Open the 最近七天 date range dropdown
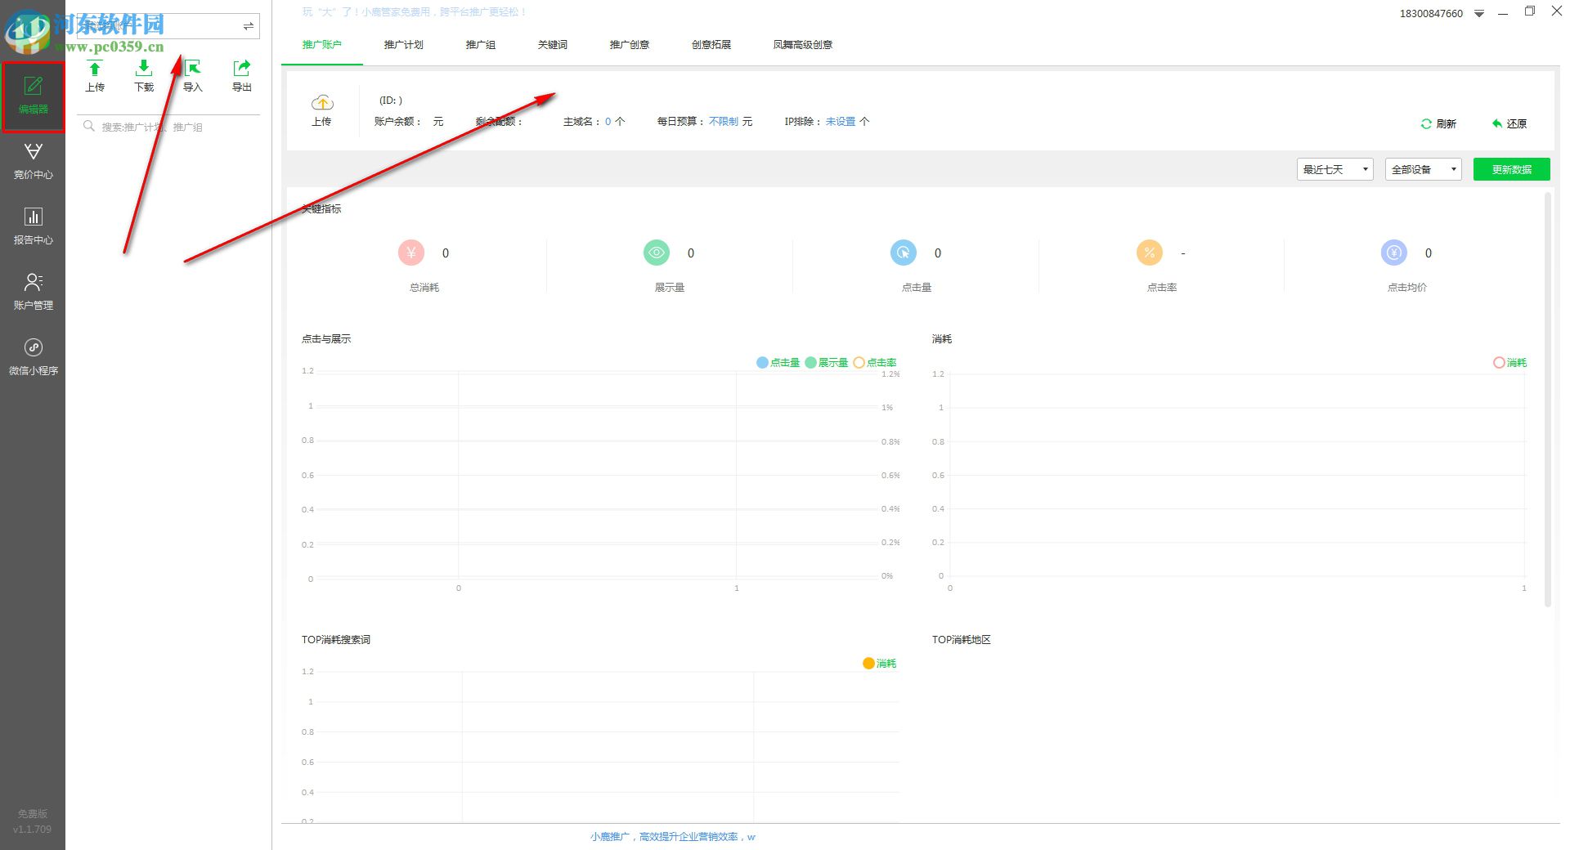 tap(1334, 169)
